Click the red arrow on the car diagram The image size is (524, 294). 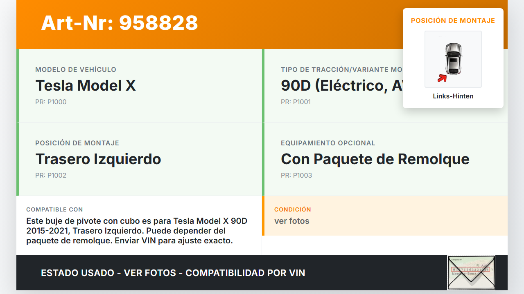[x=442, y=78]
